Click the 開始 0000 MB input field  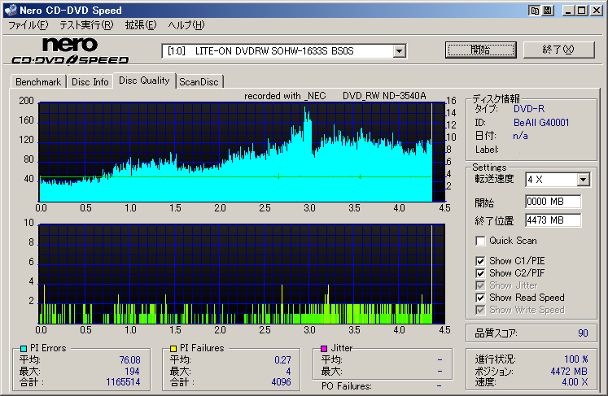tap(553, 202)
